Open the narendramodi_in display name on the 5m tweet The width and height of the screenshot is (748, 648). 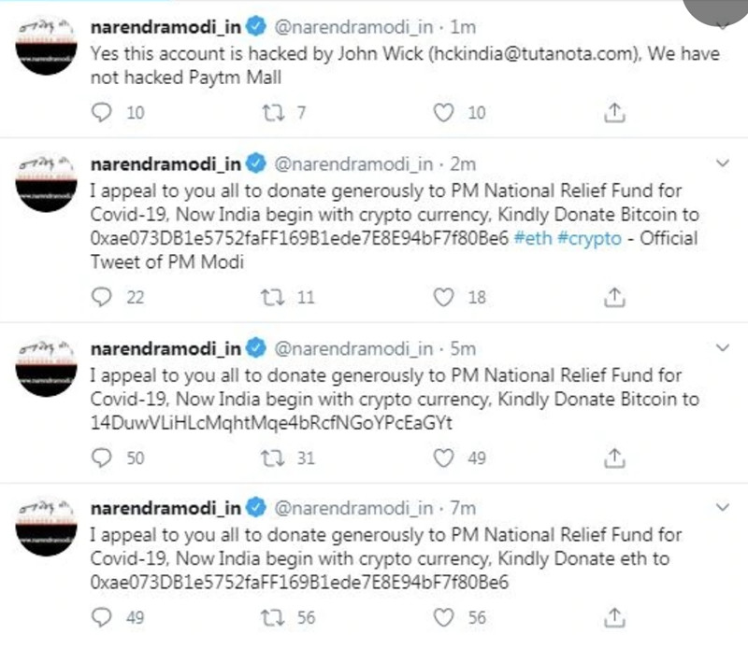tap(166, 349)
